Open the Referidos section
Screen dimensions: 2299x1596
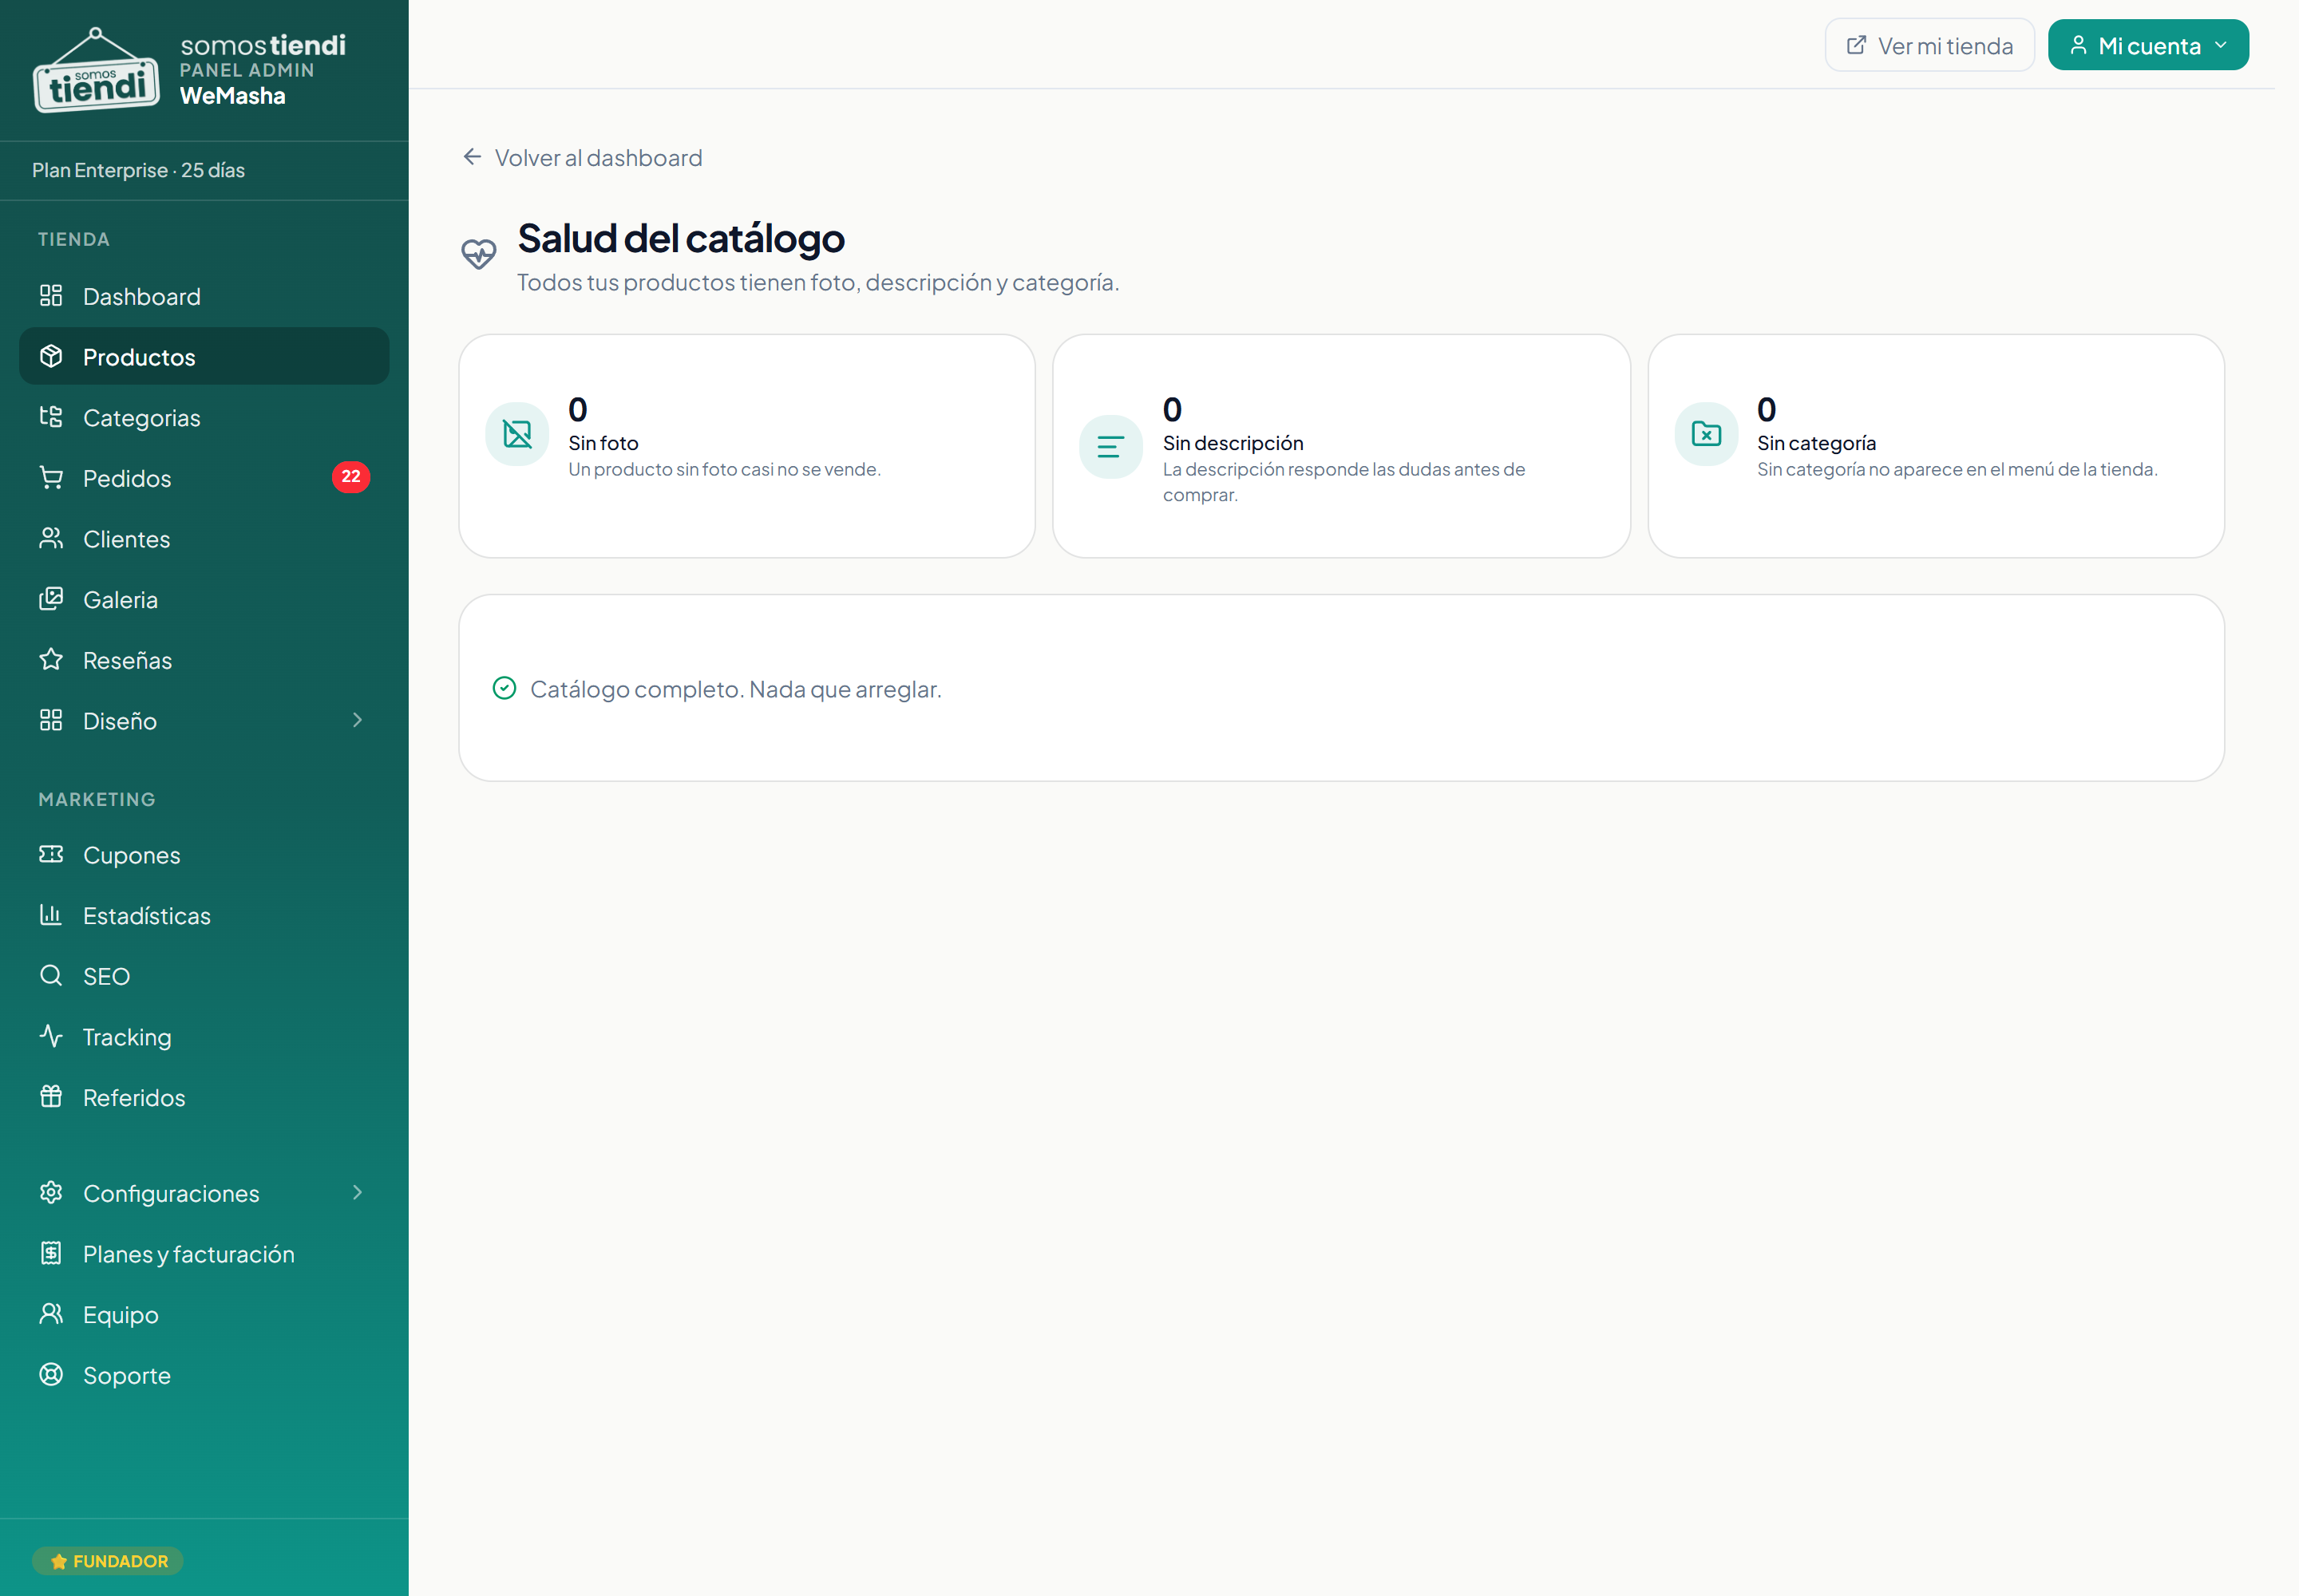pyautogui.click(x=204, y=1097)
